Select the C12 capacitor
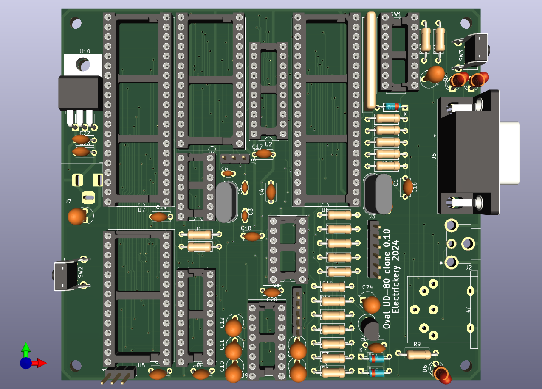This screenshot has width=542, height=389. 234,328
